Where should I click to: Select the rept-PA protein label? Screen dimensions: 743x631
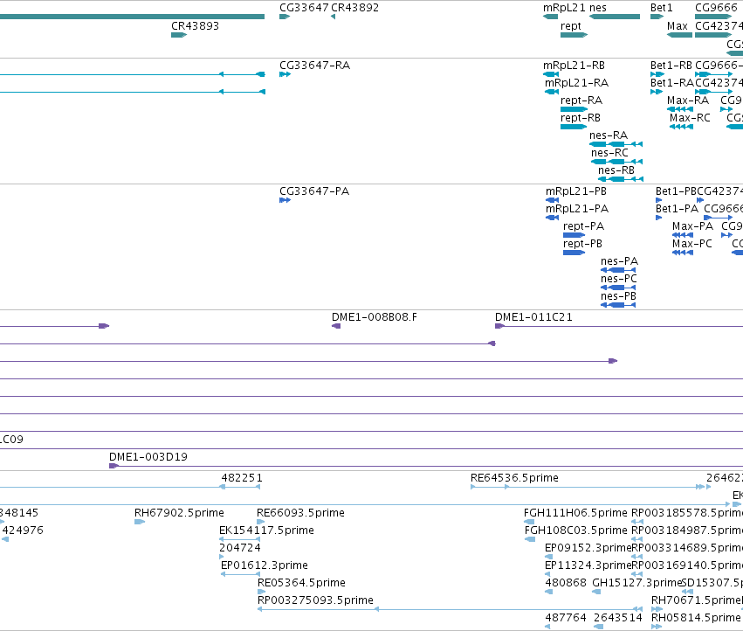(x=584, y=226)
